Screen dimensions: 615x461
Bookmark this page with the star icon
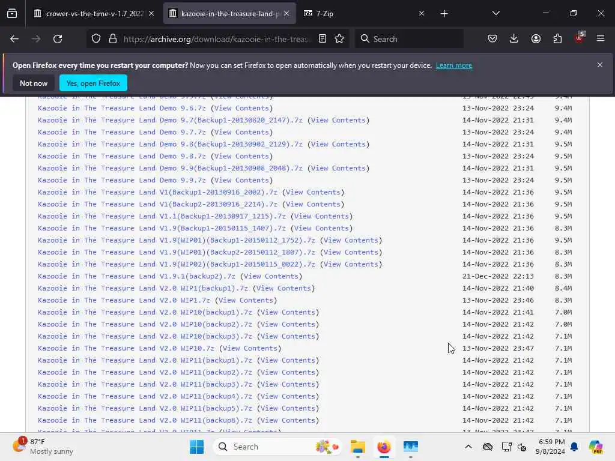pyautogui.click(x=340, y=39)
